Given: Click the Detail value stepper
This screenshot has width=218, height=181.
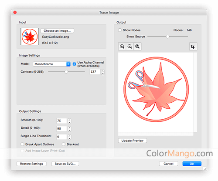Looking at the screenshot, I should pyautogui.click(x=69, y=129).
